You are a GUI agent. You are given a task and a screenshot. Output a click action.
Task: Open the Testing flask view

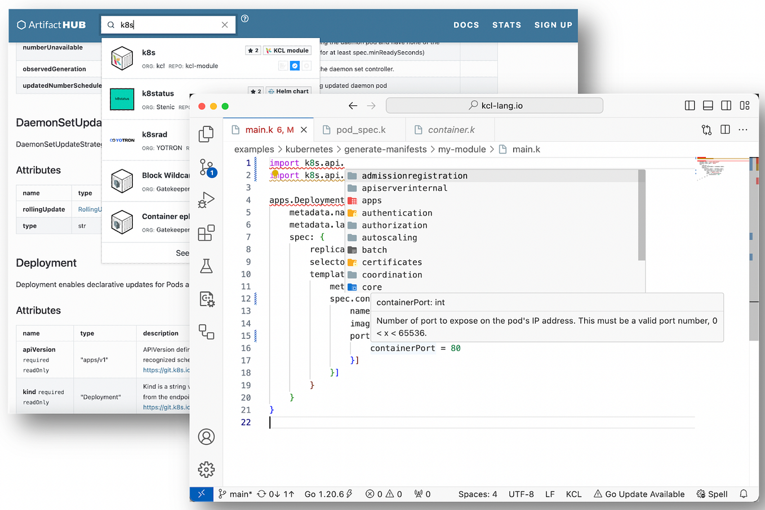(x=206, y=266)
